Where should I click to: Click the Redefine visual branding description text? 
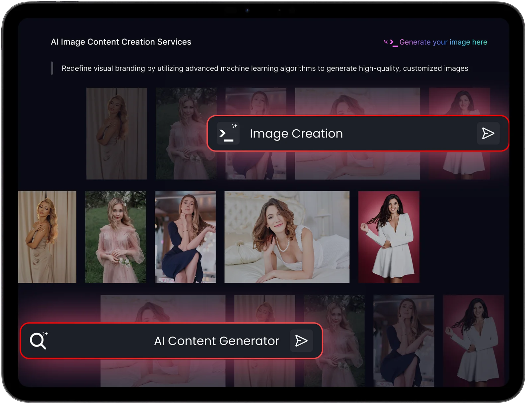point(265,68)
